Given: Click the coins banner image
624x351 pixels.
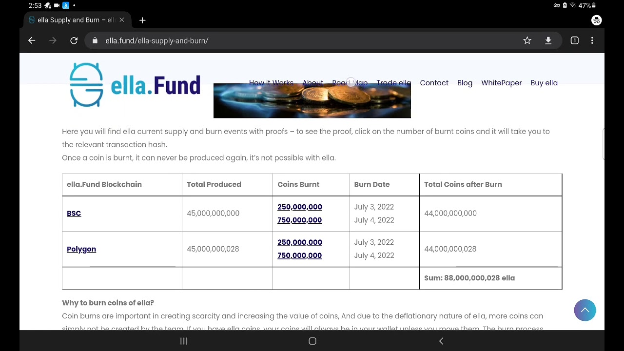Looking at the screenshot, I should pos(312,101).
